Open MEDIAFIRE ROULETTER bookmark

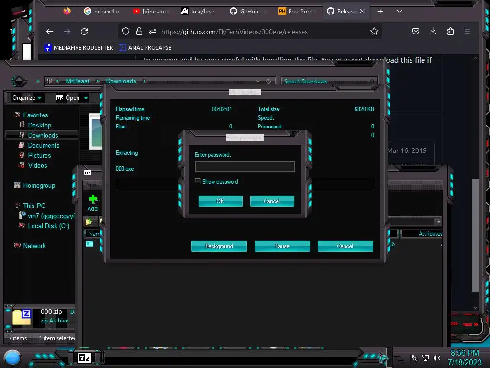coord(78,47)
